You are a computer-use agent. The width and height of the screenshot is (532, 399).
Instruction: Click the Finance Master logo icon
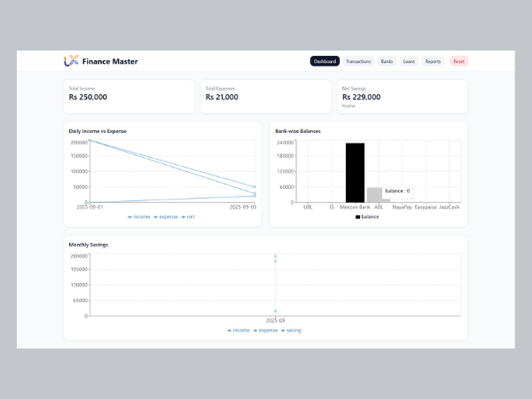[x=71, y=61]
